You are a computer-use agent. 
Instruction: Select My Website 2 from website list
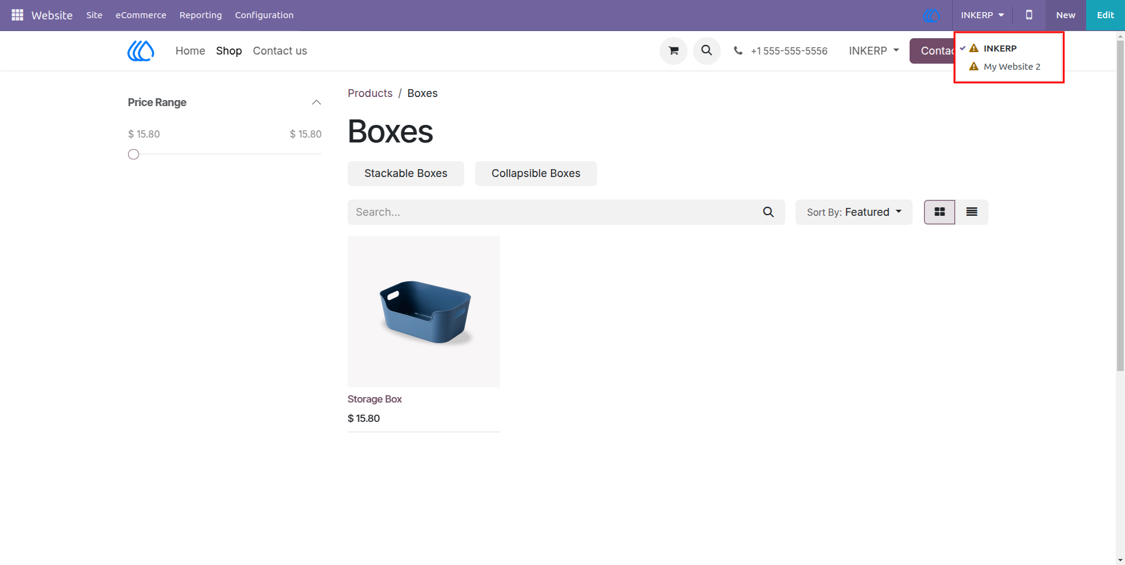(x=1012, y=67)
